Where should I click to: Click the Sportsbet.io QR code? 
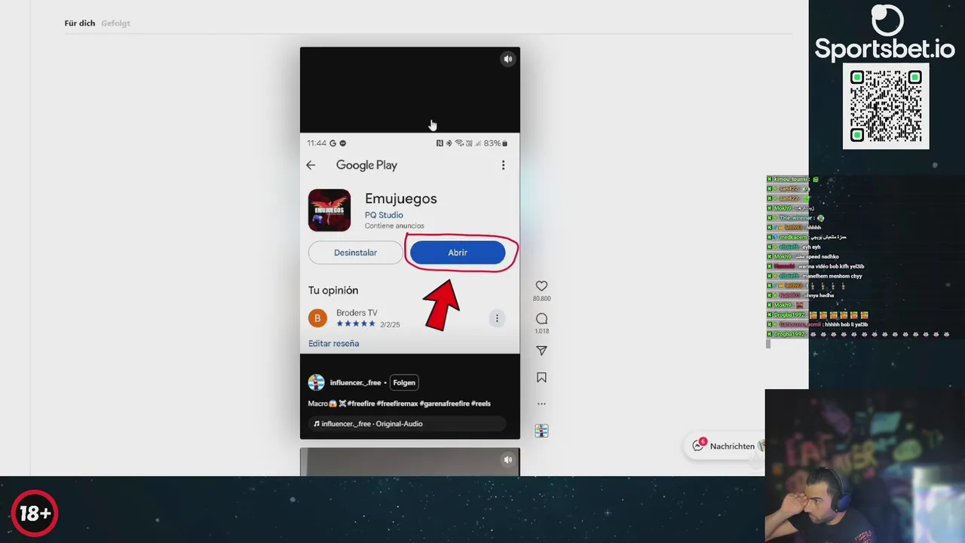click(886, 106)
